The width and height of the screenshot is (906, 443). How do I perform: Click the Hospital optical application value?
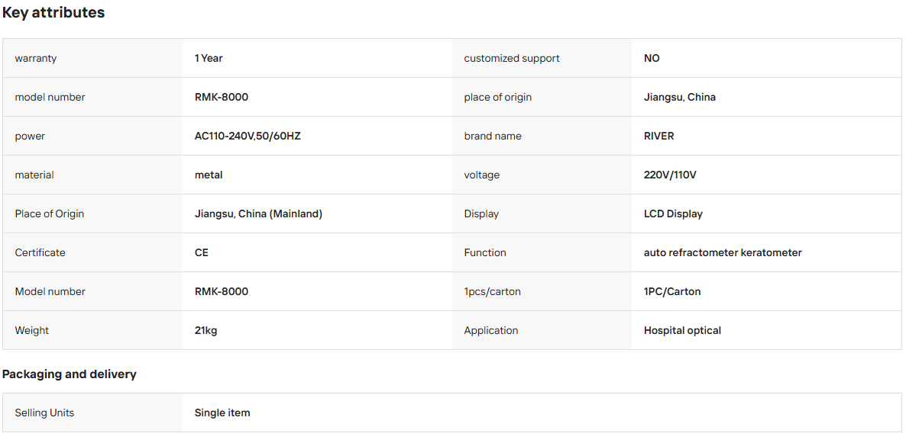coord(682,330)
